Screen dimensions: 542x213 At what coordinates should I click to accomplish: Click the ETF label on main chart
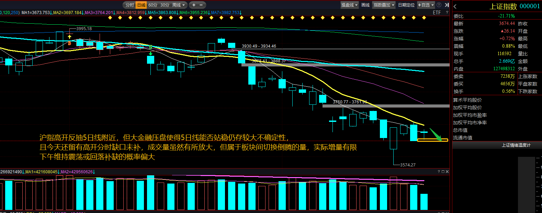437,13
